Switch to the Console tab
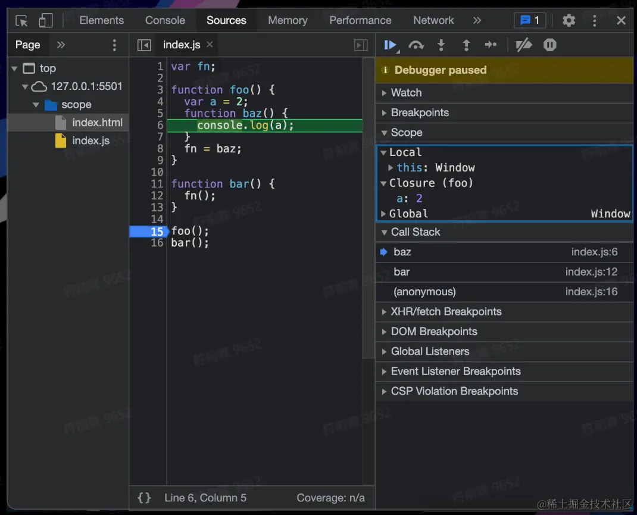 coord(165,20)
